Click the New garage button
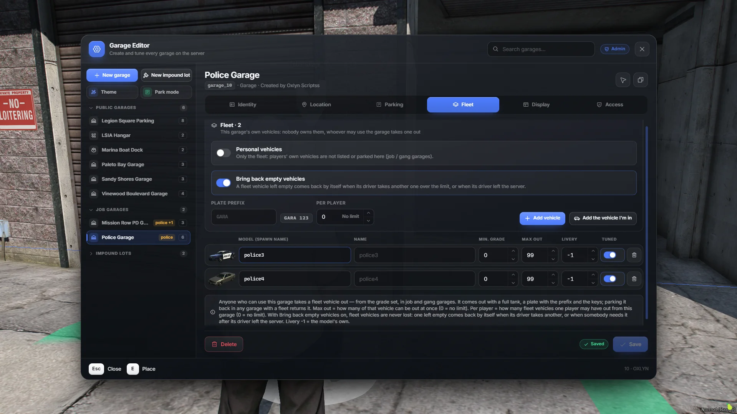 tap(112, 75)
